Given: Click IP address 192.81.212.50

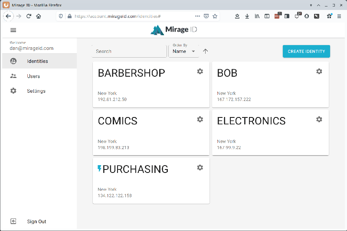Looking at the screenshot, I should click(x=112, y=100).
